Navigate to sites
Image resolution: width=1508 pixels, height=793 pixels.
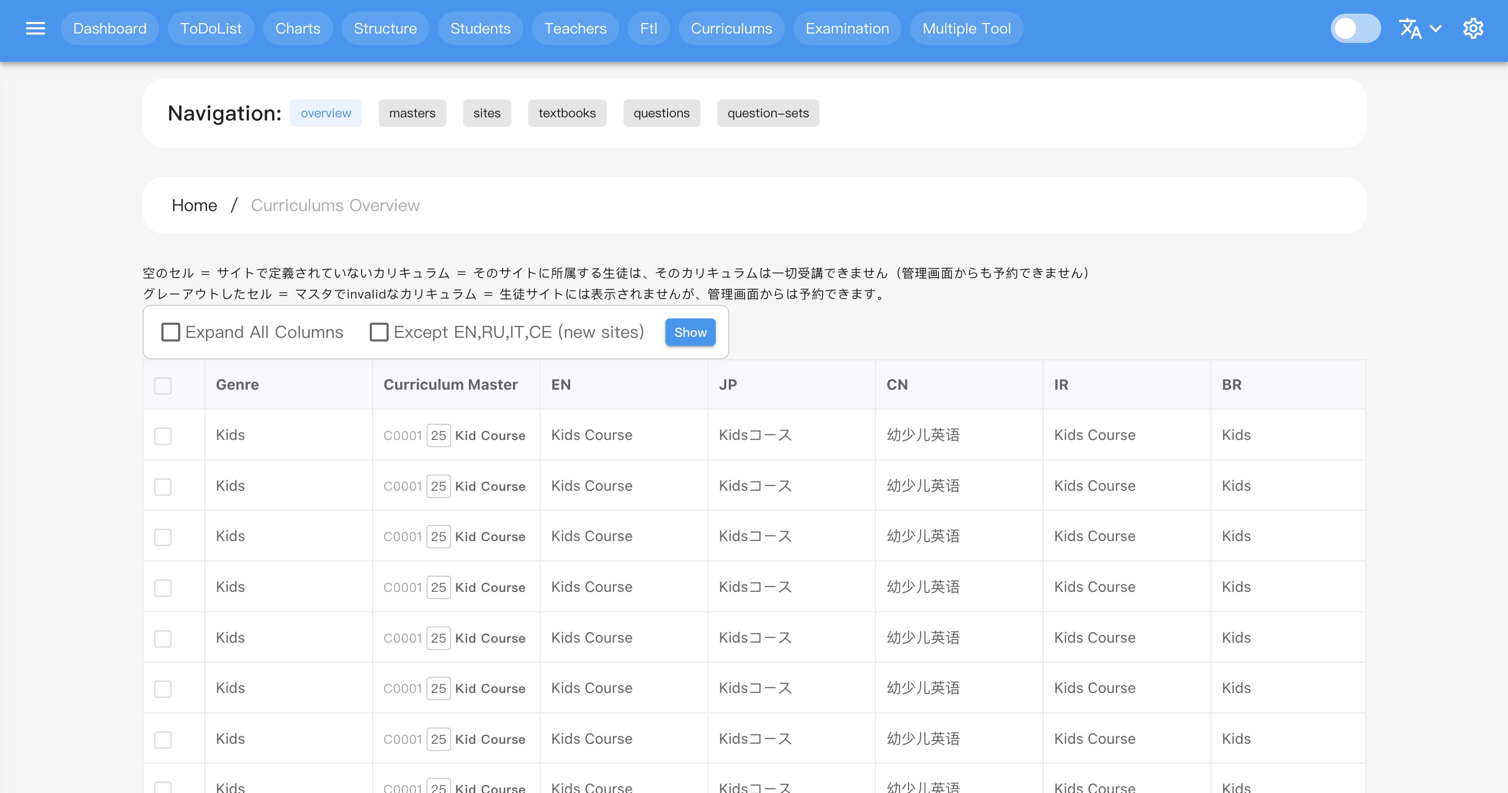(487, 113)
